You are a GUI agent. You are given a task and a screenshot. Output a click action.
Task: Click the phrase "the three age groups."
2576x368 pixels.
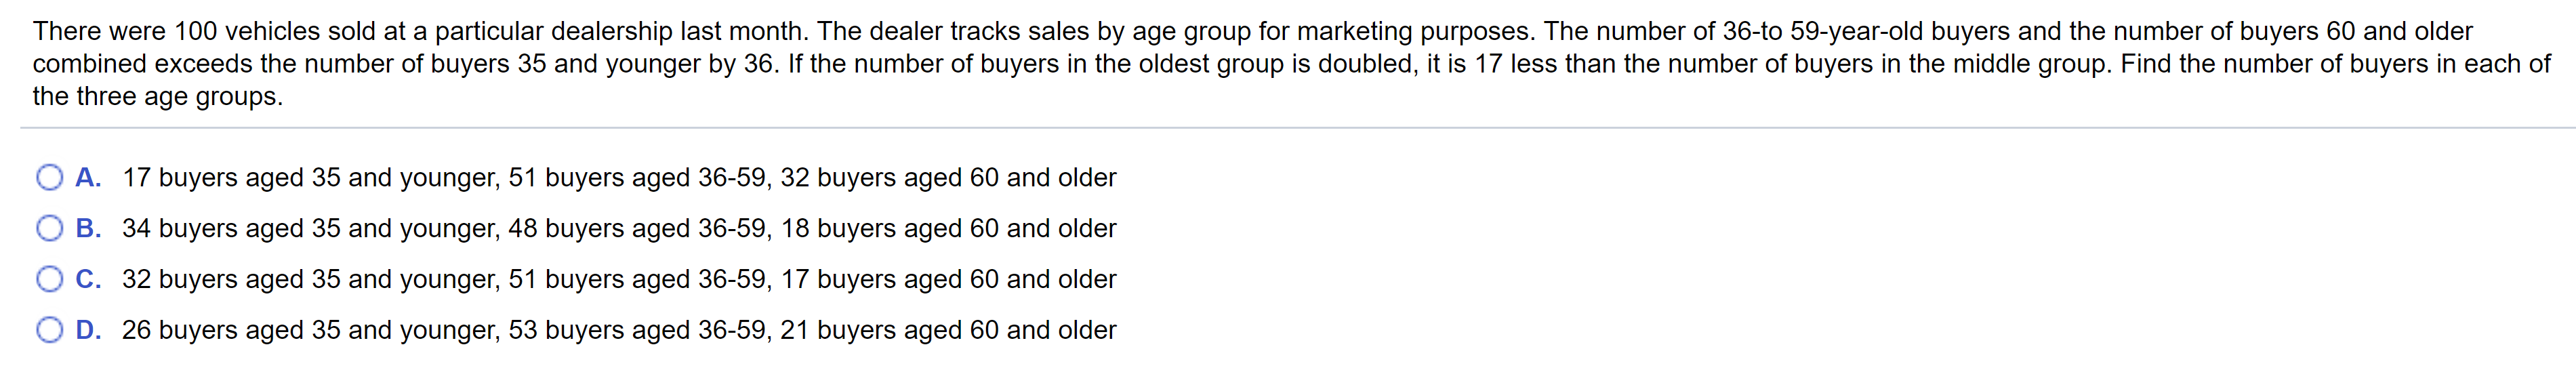pyautogui.click(x=158, y=97)
